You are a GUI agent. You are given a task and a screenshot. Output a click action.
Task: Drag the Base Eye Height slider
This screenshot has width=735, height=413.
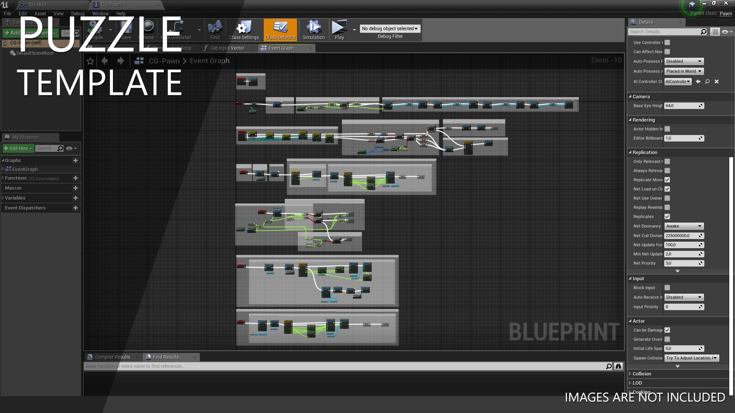tap(683, 106)
